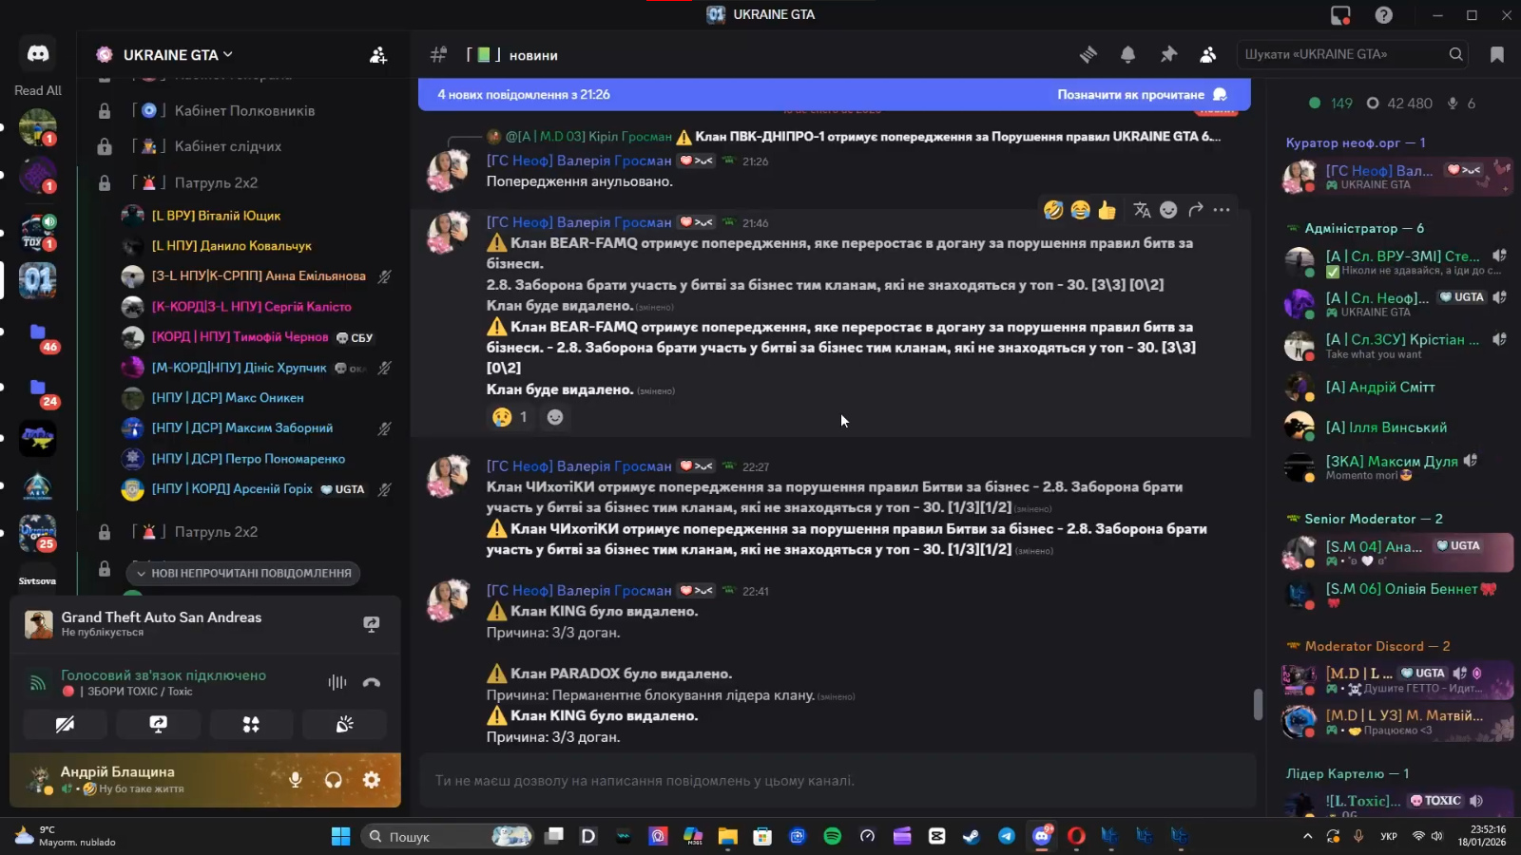The image size is (1521, 855).
Task: Mark channel as read via Позначити як прочитане
Action: (x=1142, y=95)
